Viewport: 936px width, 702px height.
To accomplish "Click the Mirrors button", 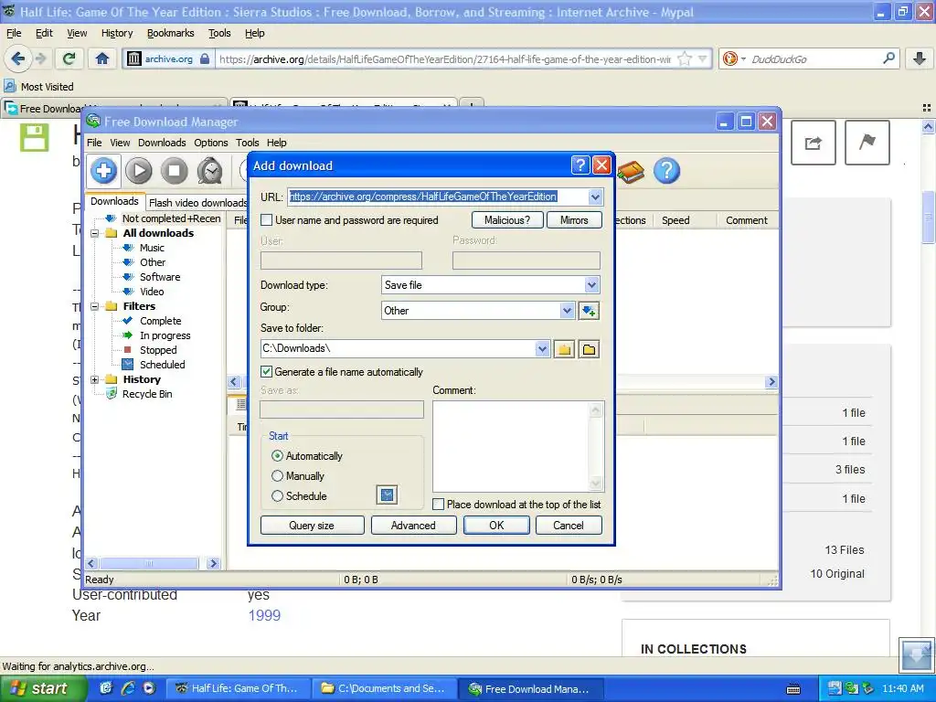I will (574, 220).
